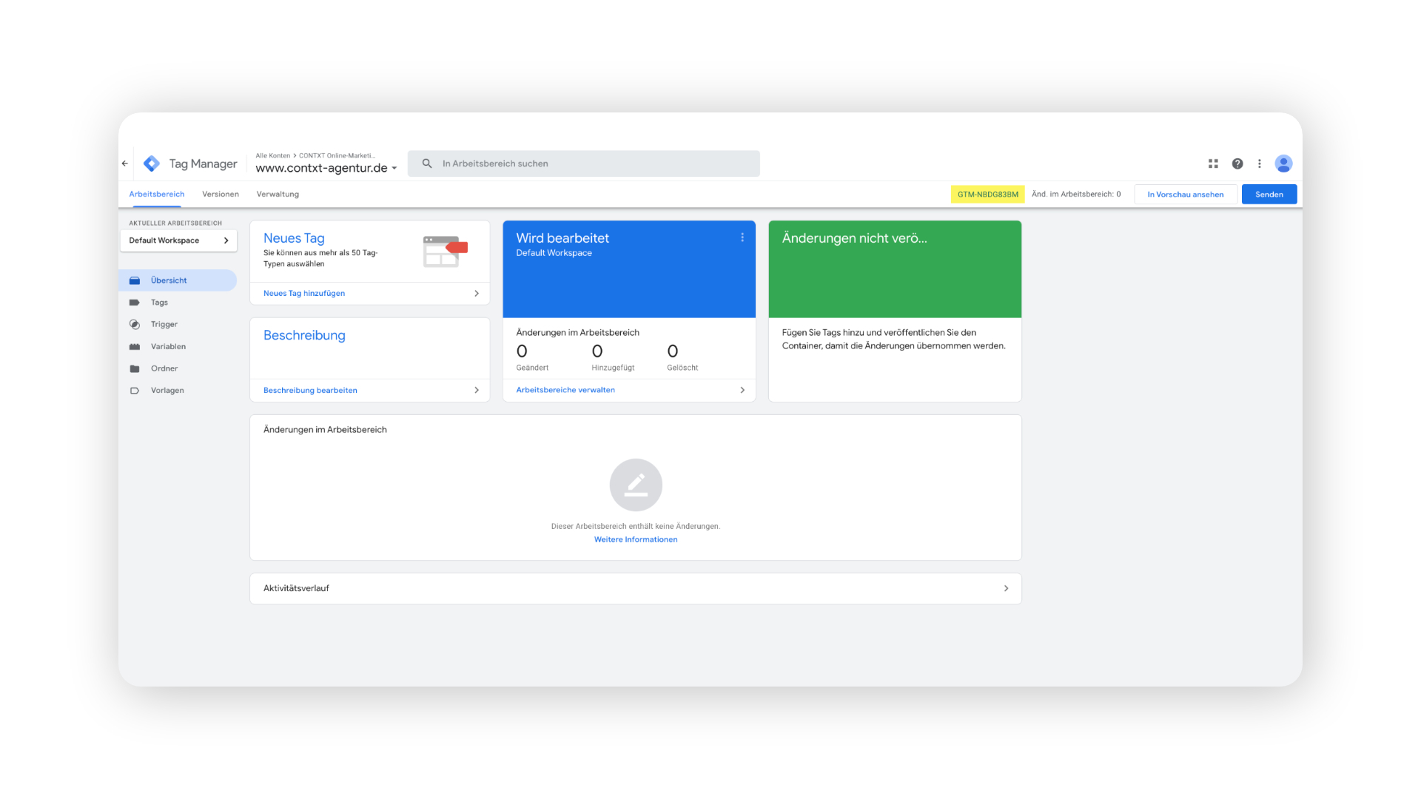The image size is (1421, 799).
Task: Click the Übersicht sidebar icon
Action: [135, 280]
